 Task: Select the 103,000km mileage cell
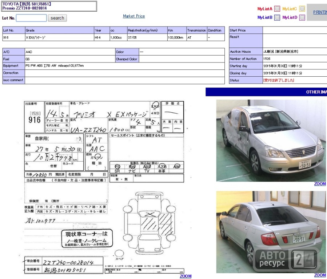point(177,37)
